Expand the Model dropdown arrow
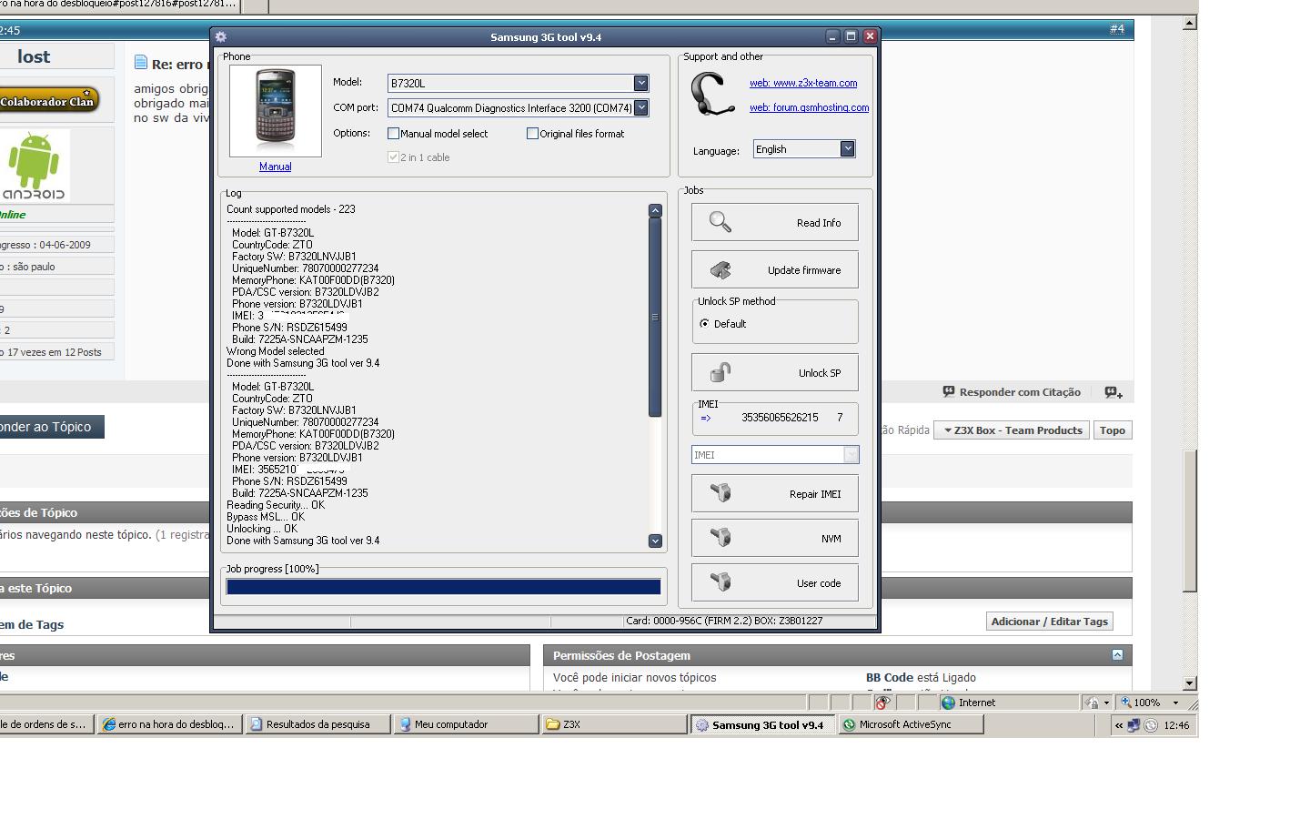Viewport: 1310px width, 819px height. pos(641,83)
